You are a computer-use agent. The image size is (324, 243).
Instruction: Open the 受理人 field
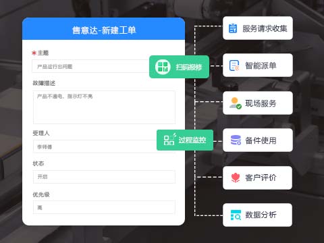95,146
